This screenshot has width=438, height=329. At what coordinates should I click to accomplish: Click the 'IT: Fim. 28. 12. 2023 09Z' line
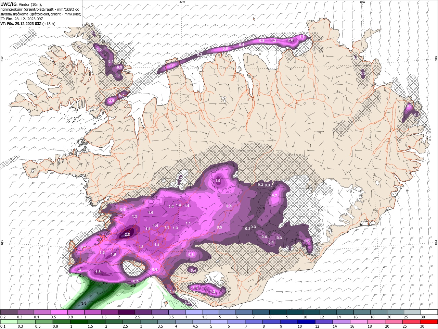coord(22,19)
